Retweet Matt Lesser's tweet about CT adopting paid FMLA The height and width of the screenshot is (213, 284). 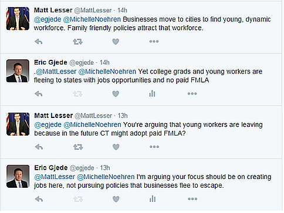tap(78, 147)
